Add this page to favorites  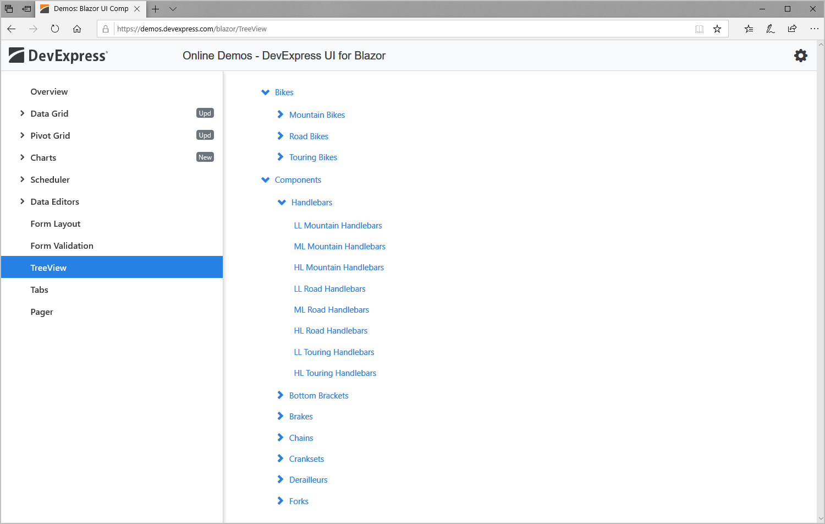coord(717,29)
